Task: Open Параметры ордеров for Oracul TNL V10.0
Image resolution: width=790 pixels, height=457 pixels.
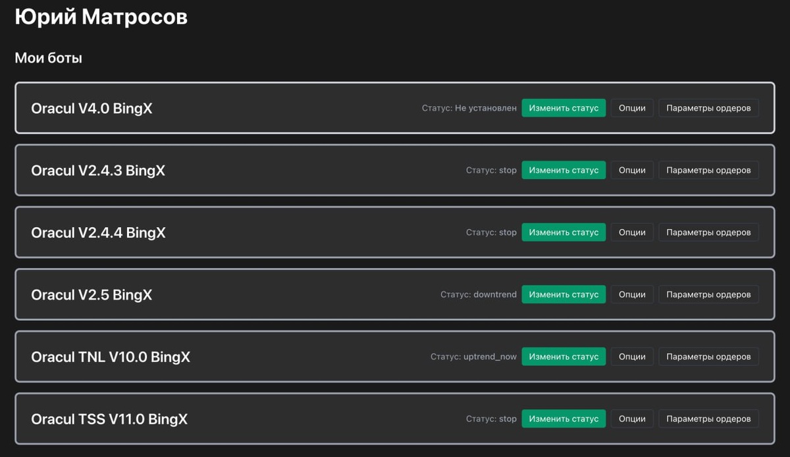Action: [708, 356]
